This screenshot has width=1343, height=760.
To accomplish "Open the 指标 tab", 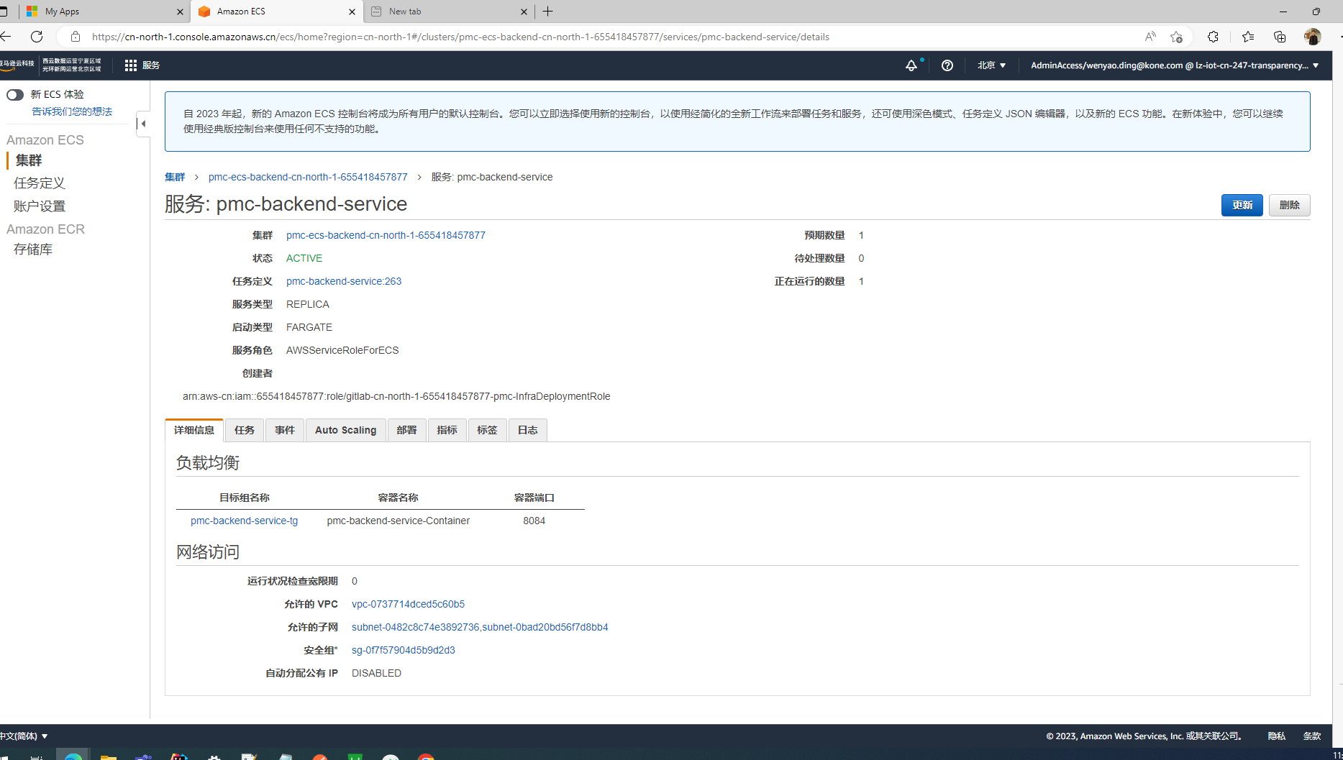I will click(x=447, y=430).
